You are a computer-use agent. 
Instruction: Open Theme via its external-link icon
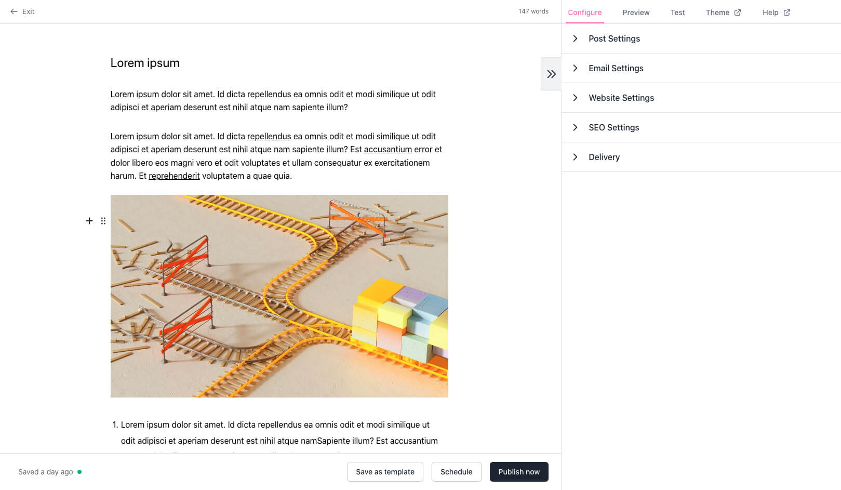[x=738, y=12]
